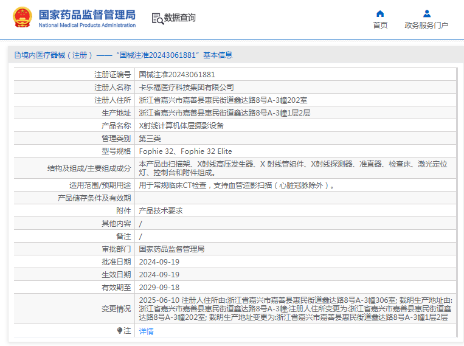Click the 管理类别 row label
464x346 pixels.
pos(116,138)
